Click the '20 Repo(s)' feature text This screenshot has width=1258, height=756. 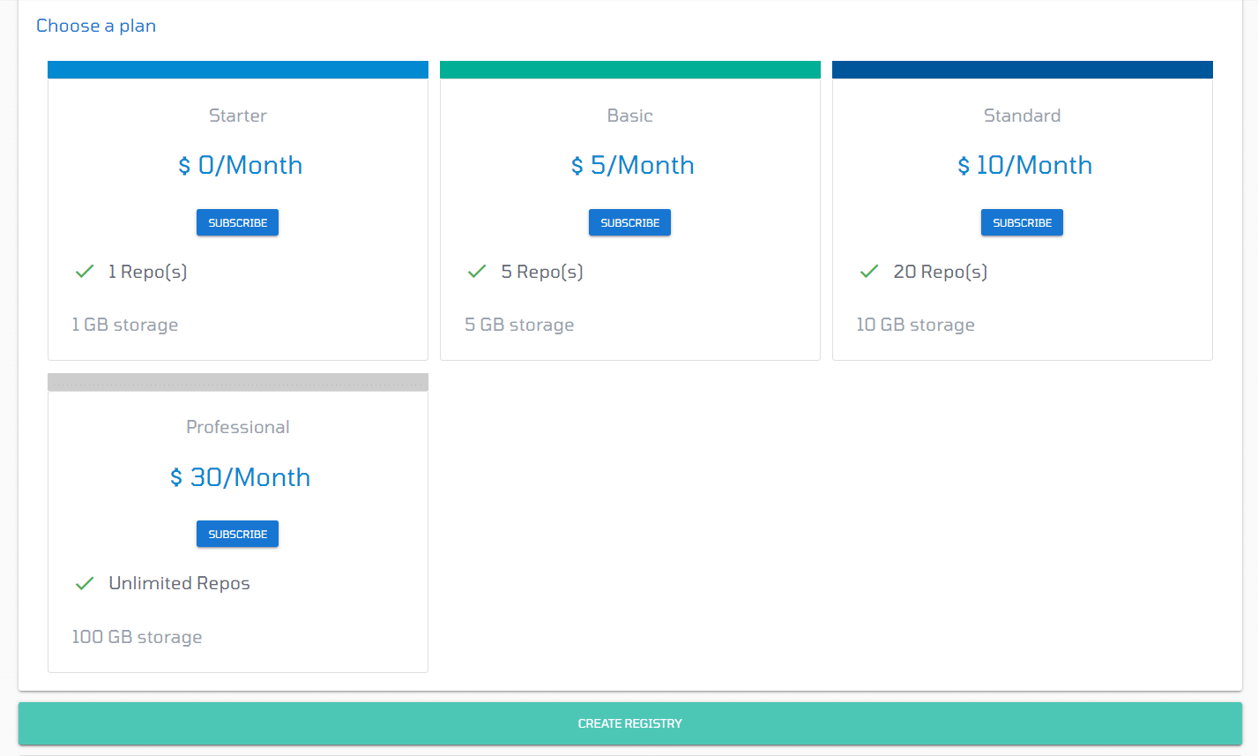[x=940, y=272]
